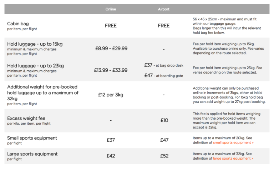
Task: Select the £52 large sports airport price
Action: coord(164,156)
